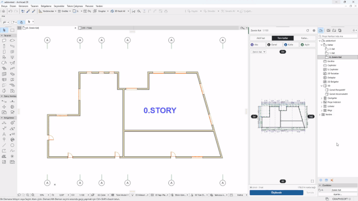The width and height of the screenshot is (358, 201).
Task: Toggle the Aks dimension option
Action: (x=258, y=45)
